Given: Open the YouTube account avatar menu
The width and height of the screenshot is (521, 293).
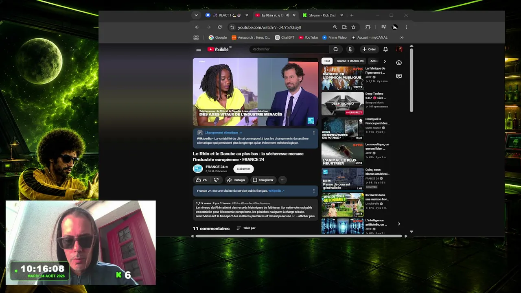Looking at the screenshot, I should (399, 49).
